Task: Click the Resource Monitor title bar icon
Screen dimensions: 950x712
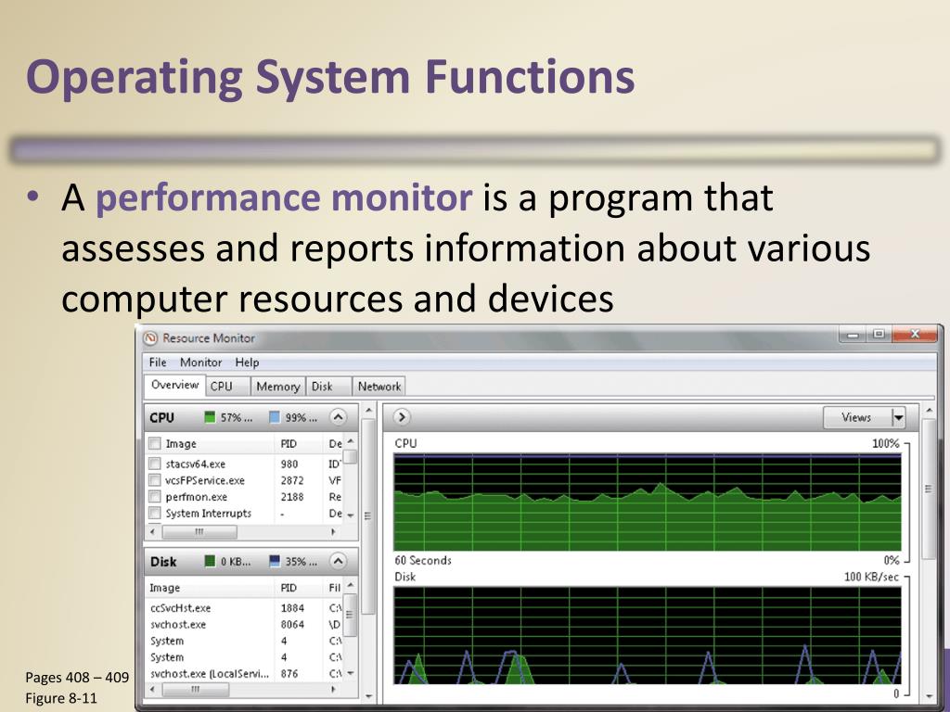Action: click(150, 338)
